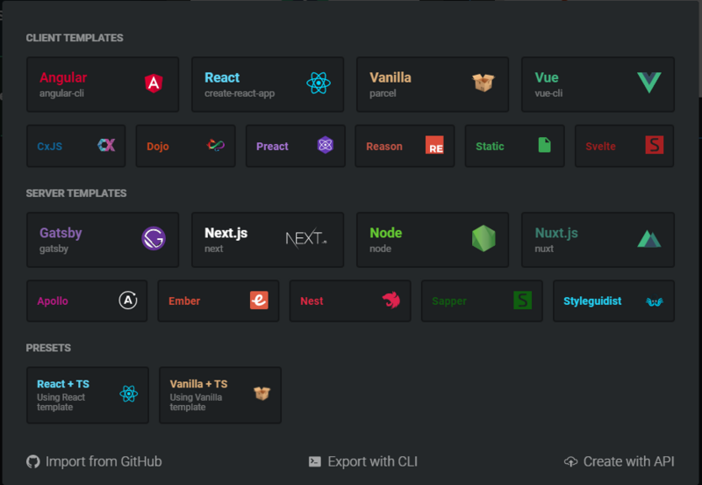Choose the React + TS preset title
The height and width of the screenshot is (485, 702).
pyautogui.click(x=63, y=384)
